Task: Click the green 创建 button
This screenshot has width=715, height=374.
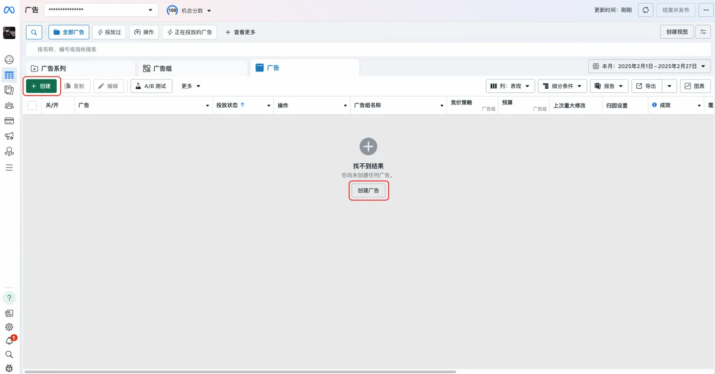Action: 41,86
